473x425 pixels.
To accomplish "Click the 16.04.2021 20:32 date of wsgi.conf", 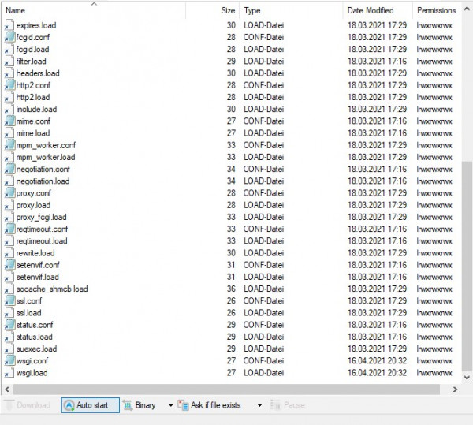I will click(378, 361).
